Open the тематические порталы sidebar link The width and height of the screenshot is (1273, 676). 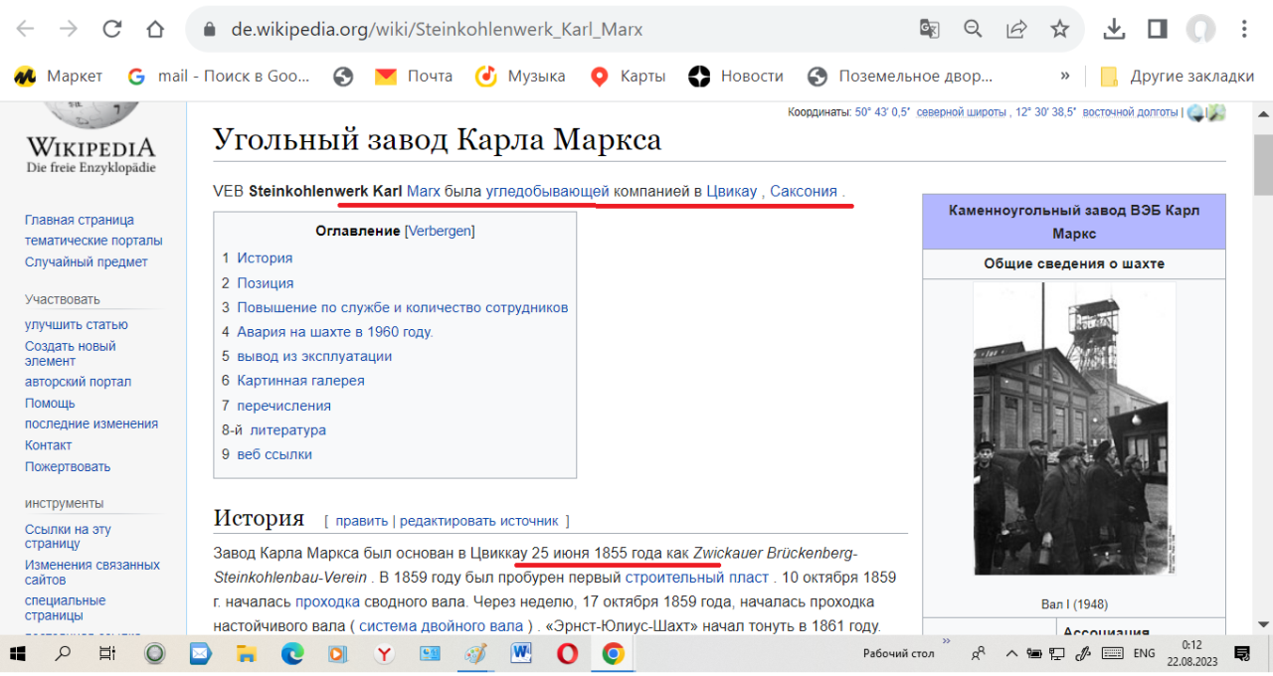point(93,241)
